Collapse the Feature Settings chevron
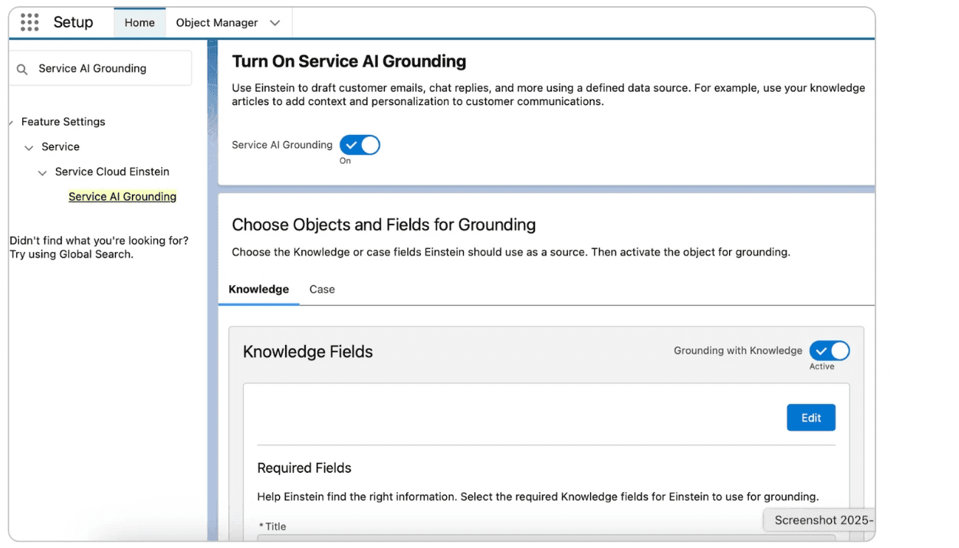 11,123
